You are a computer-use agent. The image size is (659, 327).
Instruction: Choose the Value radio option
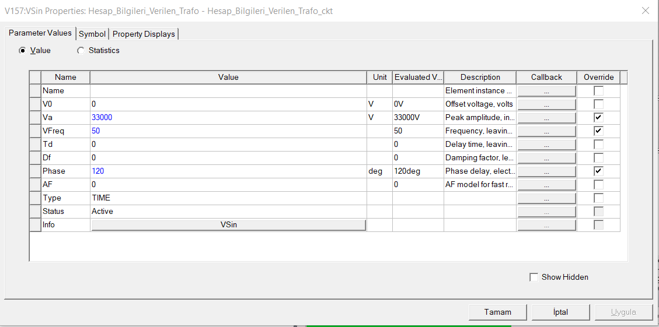pyautogui.click(x=22, y=51)
